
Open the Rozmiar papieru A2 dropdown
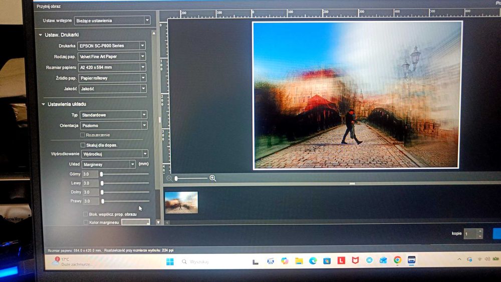click(112, 68)
